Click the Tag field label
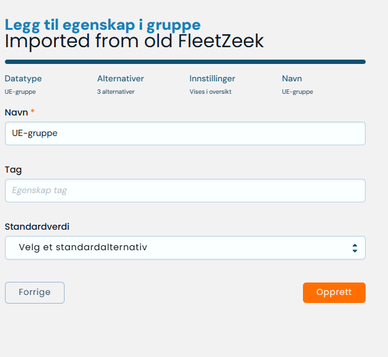Screen dimensions: 388x357 click(14, 169)
